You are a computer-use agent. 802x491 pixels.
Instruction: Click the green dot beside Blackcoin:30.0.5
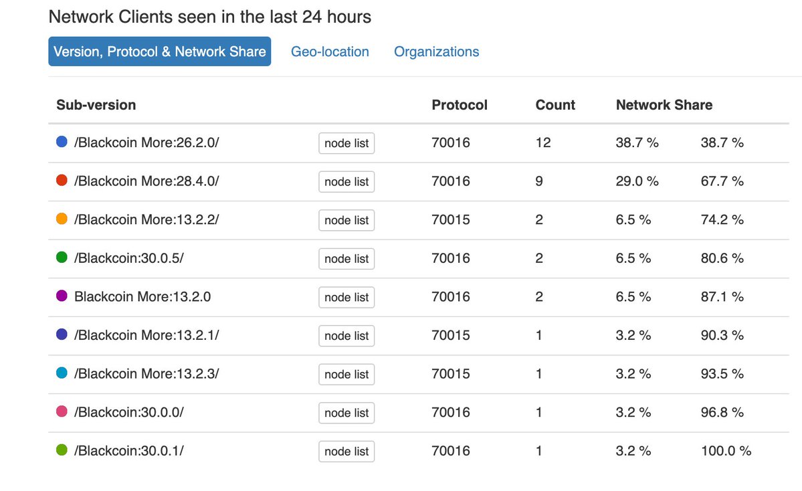62,258
